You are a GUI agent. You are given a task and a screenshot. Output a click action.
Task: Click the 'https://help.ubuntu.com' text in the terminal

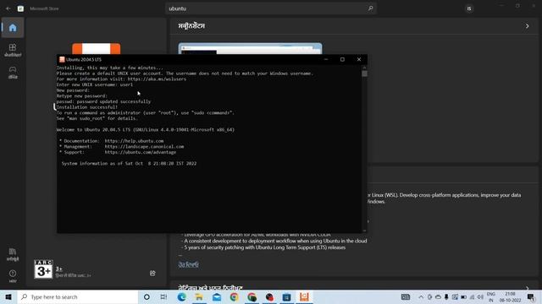134,141
